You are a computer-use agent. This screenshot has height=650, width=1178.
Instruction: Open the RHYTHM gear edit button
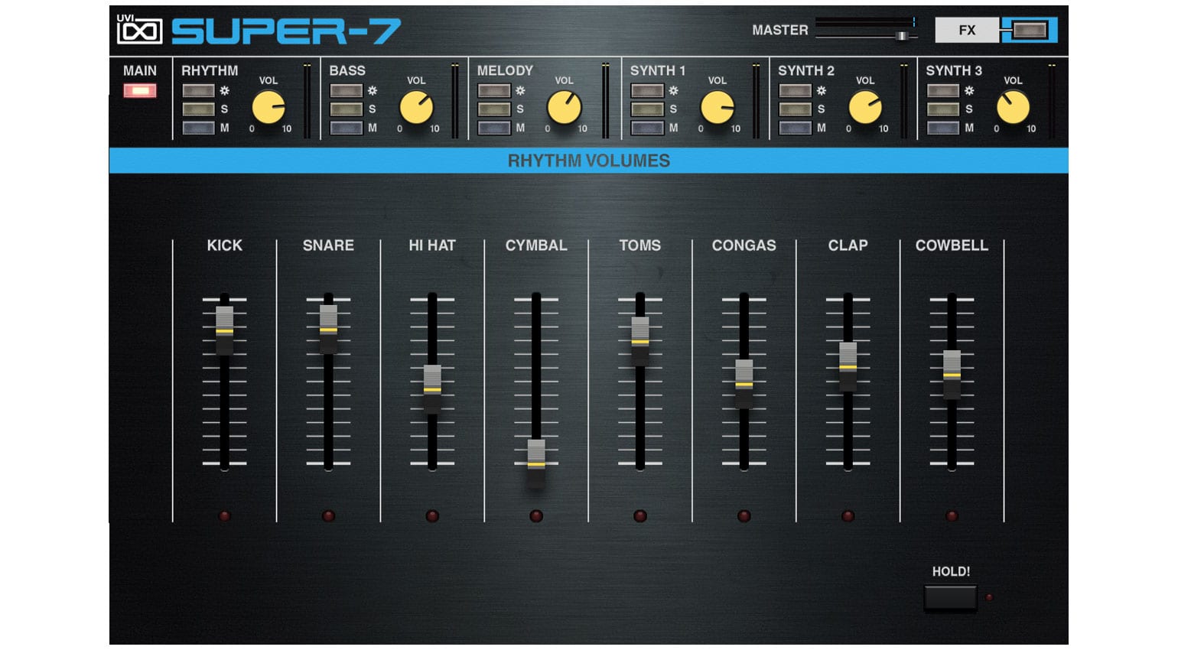198,91
